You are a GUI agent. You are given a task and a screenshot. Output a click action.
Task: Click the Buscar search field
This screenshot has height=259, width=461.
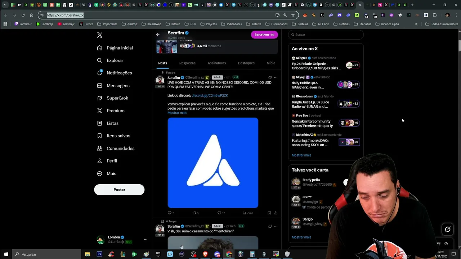pyautogui.click(x=326, y=35)
